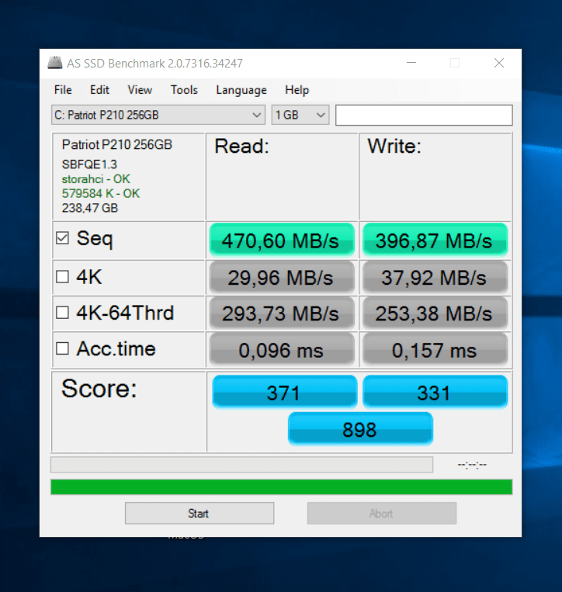Click the read score 371
The height and width of the screenshot is (592, 562).
coord(285,392)
